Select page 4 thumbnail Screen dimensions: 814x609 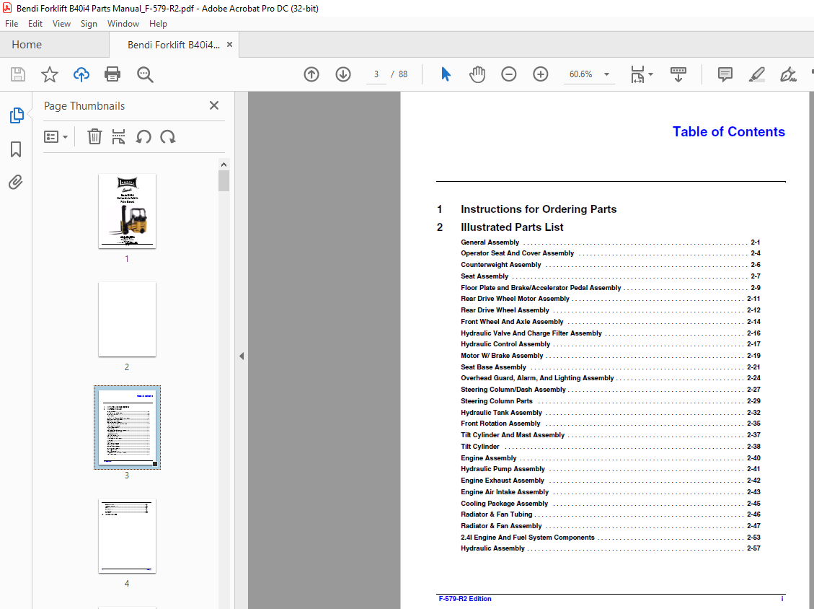(x=127, y=535)
